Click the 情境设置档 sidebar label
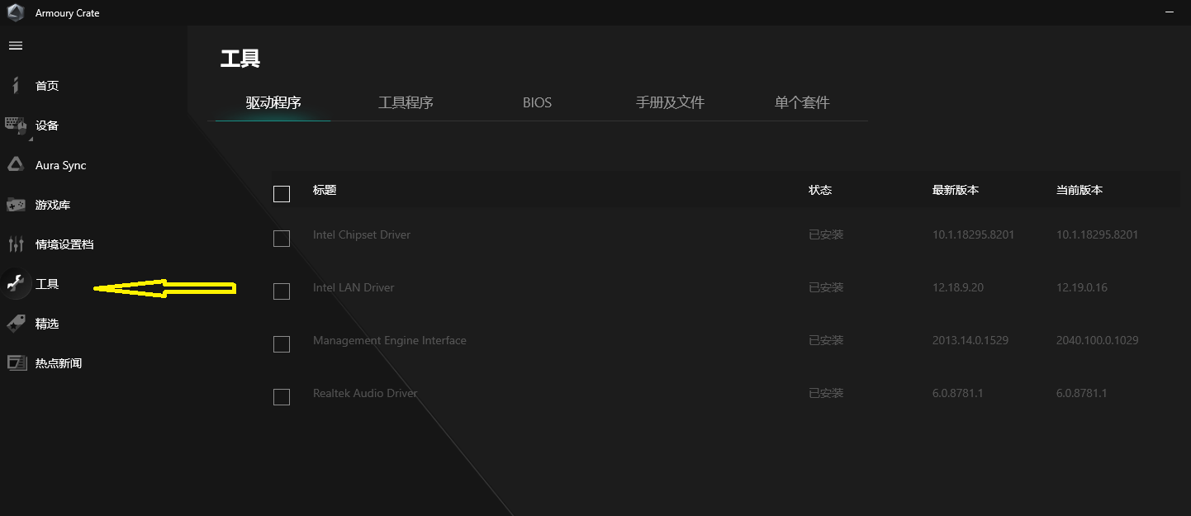 coord(64,244)
